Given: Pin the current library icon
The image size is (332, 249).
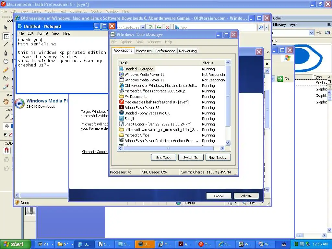Looking at the screenshot, I should [x=319, y=33].
